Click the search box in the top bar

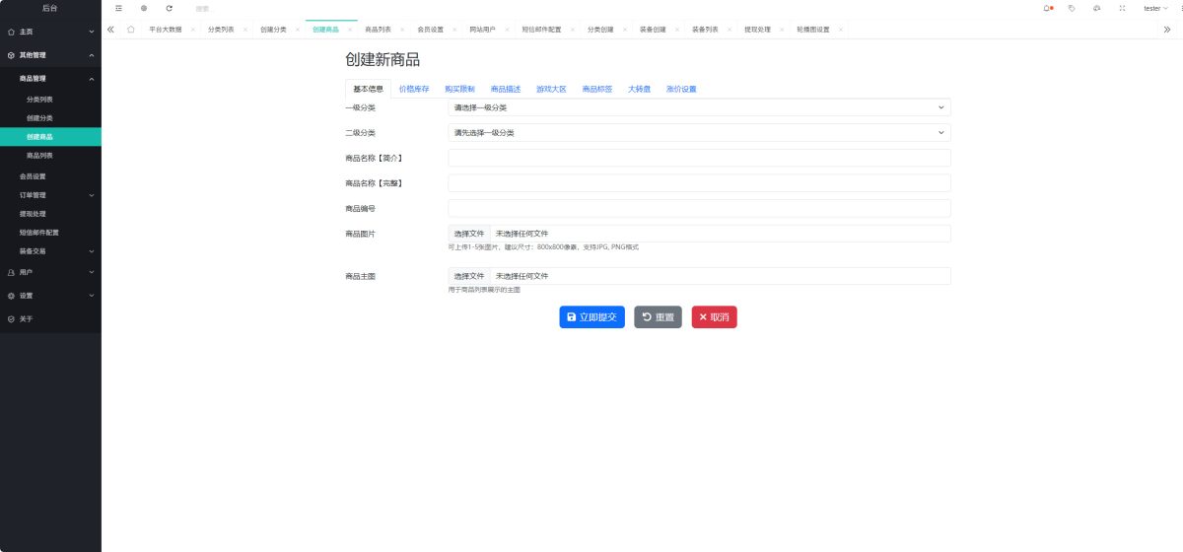pyautogui.click(x=222, y=8)
